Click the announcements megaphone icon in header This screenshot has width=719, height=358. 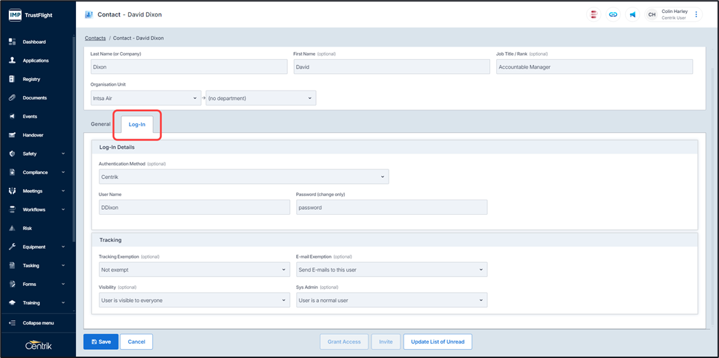point(633,14)
